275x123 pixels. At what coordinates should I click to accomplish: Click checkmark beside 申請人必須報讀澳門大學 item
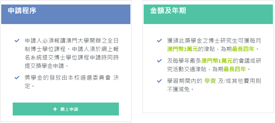17,40
